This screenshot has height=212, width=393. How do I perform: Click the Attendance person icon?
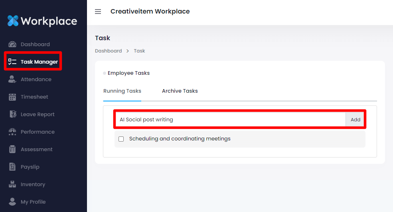[12, 79]
